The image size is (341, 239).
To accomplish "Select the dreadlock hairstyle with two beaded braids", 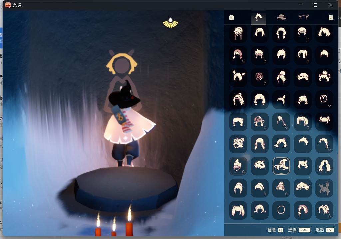I will click(238, 33).
